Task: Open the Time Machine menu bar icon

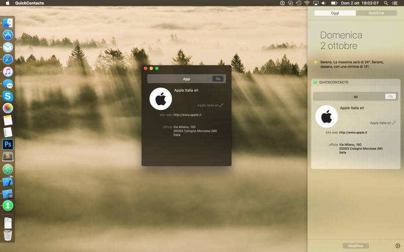Action: click(298, 3)
